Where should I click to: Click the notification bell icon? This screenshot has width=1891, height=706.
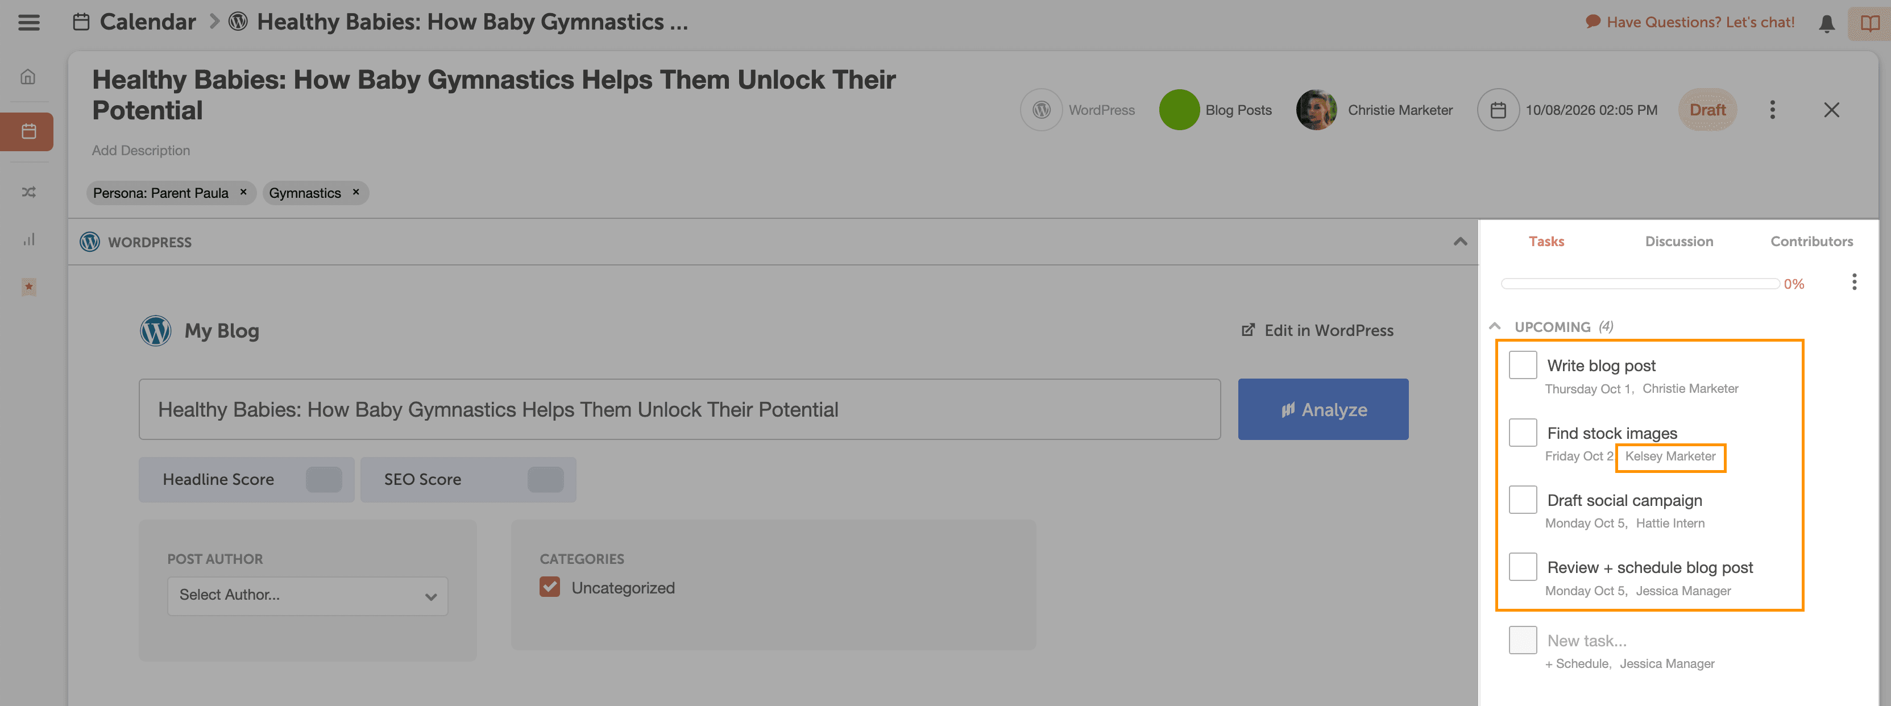(1826, 23)
